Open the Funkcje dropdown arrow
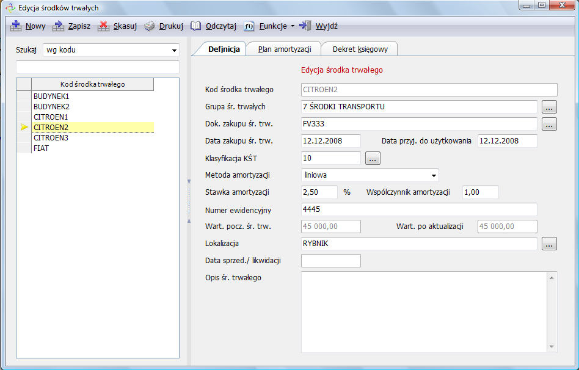This screenshot has height=370, width=579. [x=293, y=26]
